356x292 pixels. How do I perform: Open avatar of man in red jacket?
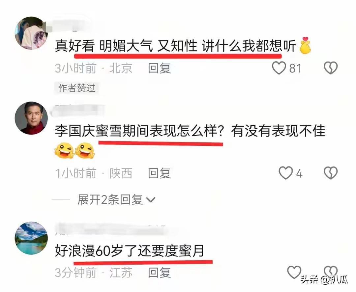click(31, 118)
